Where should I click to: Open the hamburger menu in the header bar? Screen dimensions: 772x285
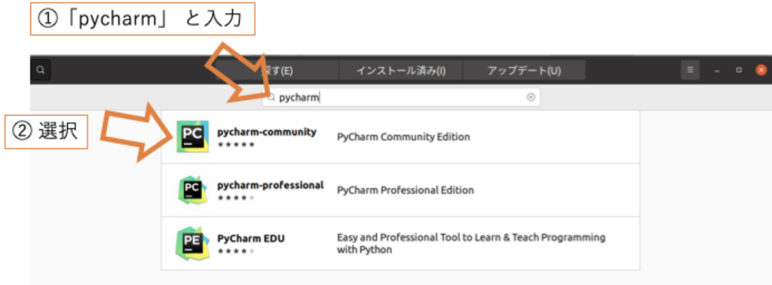(x=690, y=70)
